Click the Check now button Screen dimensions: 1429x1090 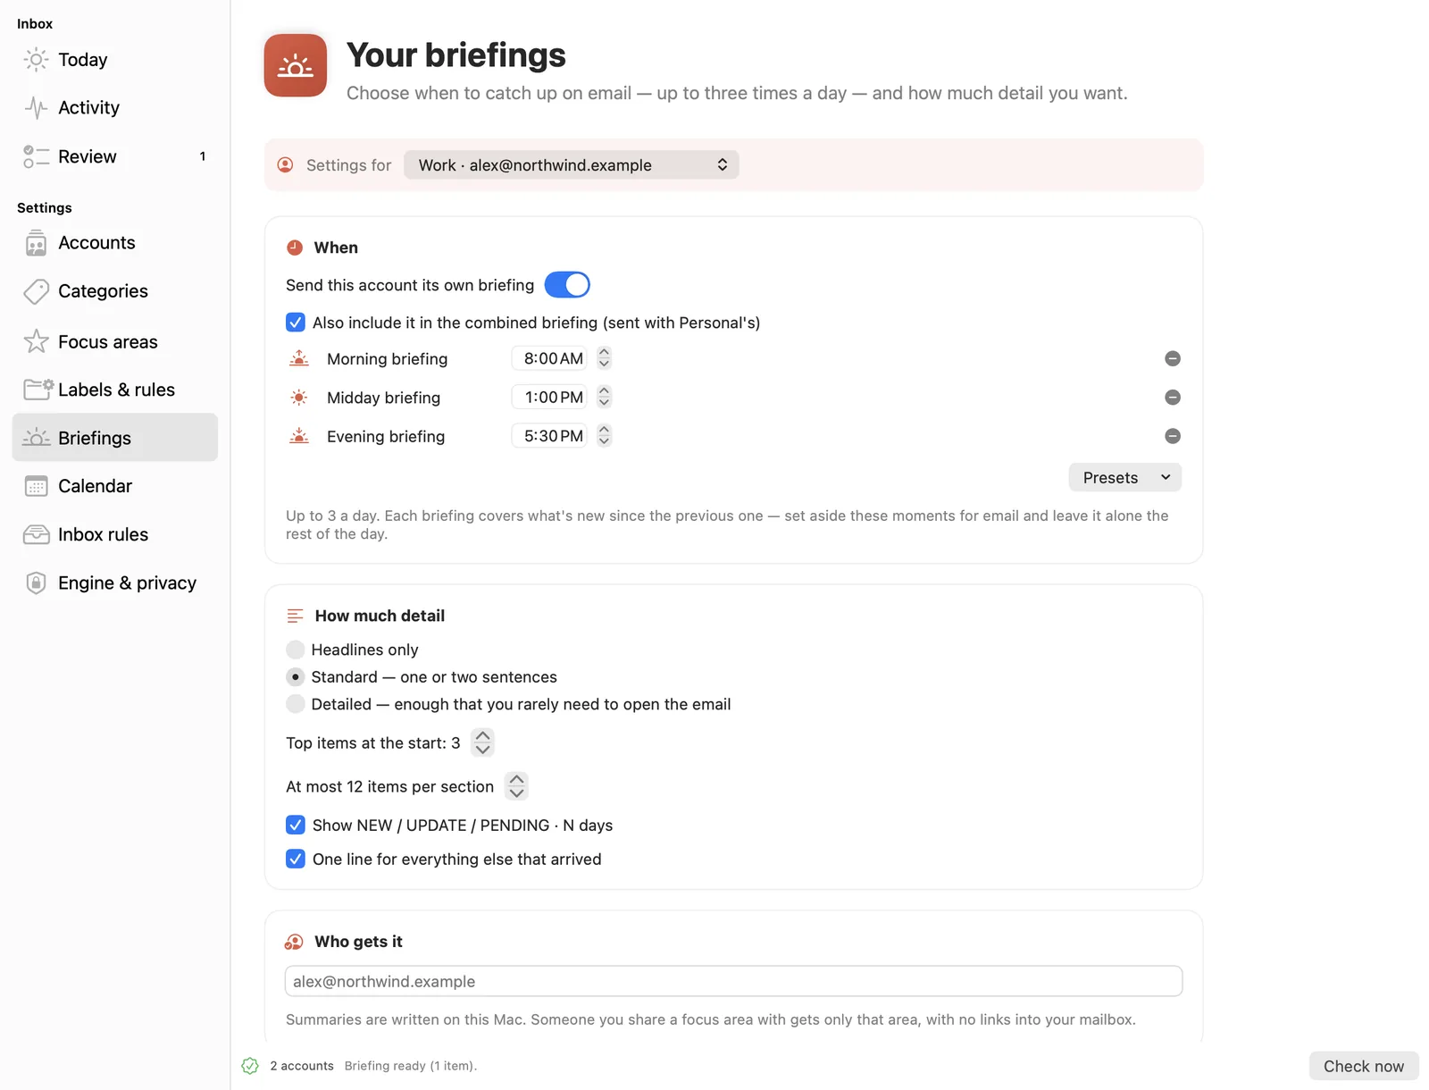pos(1364,1066)
